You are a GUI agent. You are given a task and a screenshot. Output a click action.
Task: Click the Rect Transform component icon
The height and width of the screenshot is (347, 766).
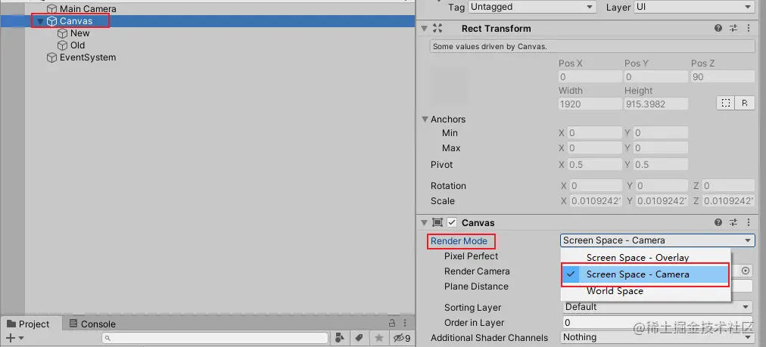coord(437,28)
